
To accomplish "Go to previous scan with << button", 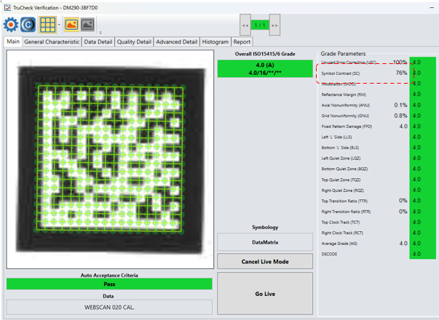I will pyautogui.click(x=245, y=25).
